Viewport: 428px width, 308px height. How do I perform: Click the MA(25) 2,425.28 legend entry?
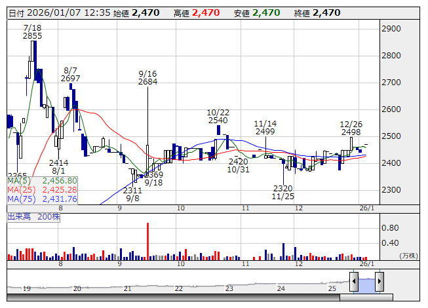click(43, 189)
